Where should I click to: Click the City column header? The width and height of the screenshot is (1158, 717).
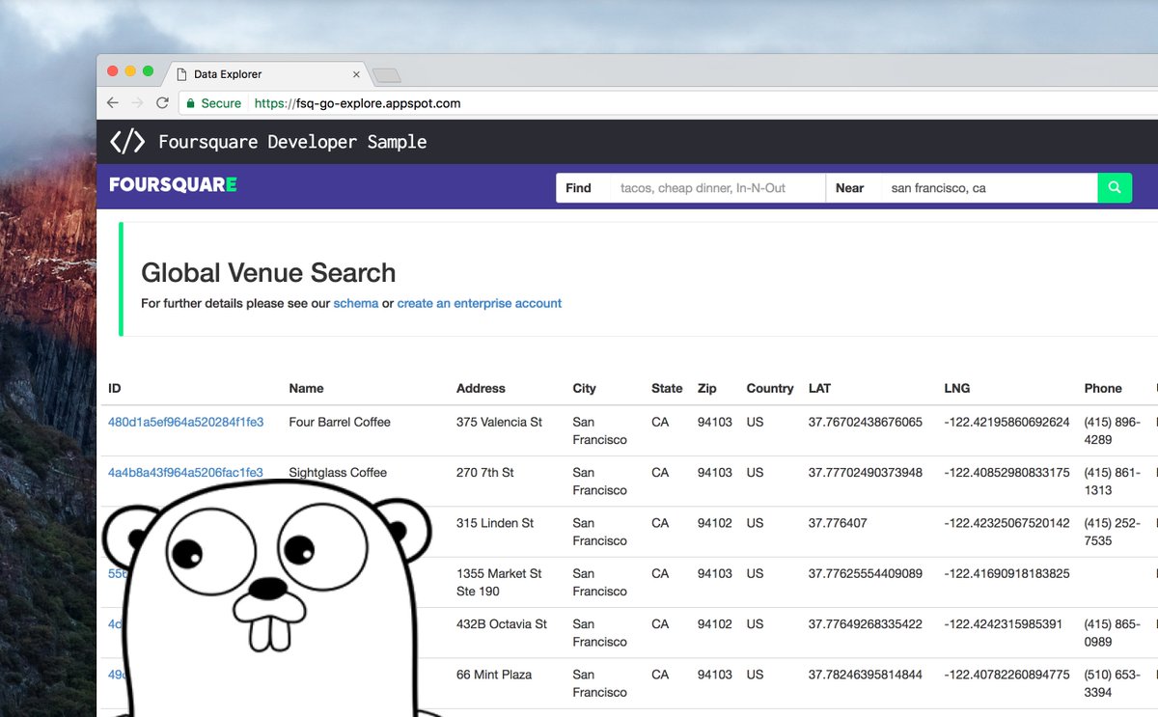tap(584, 388)
